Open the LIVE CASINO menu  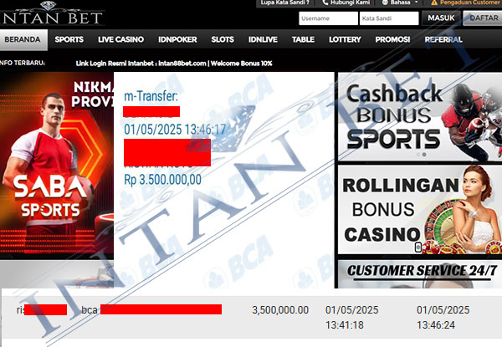click(x=120, y=39)
